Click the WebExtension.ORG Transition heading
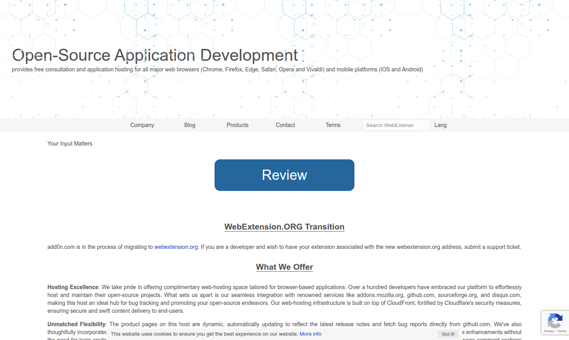Screen dimensions: 569x340 [284, 227]
